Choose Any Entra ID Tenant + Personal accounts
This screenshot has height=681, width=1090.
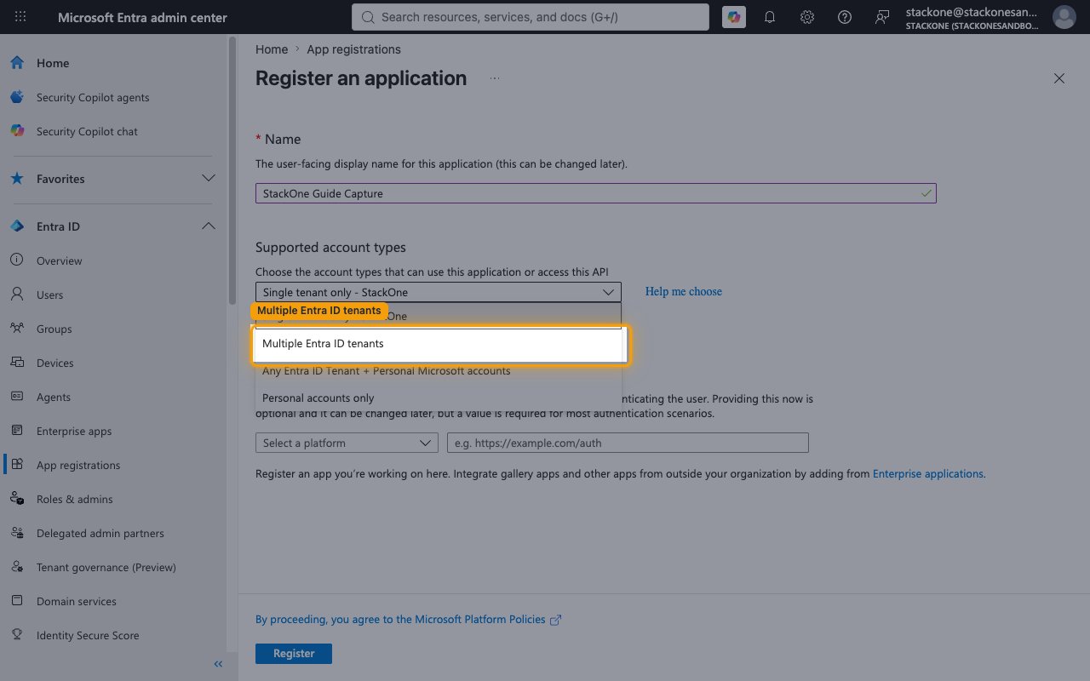pos(439,371)
